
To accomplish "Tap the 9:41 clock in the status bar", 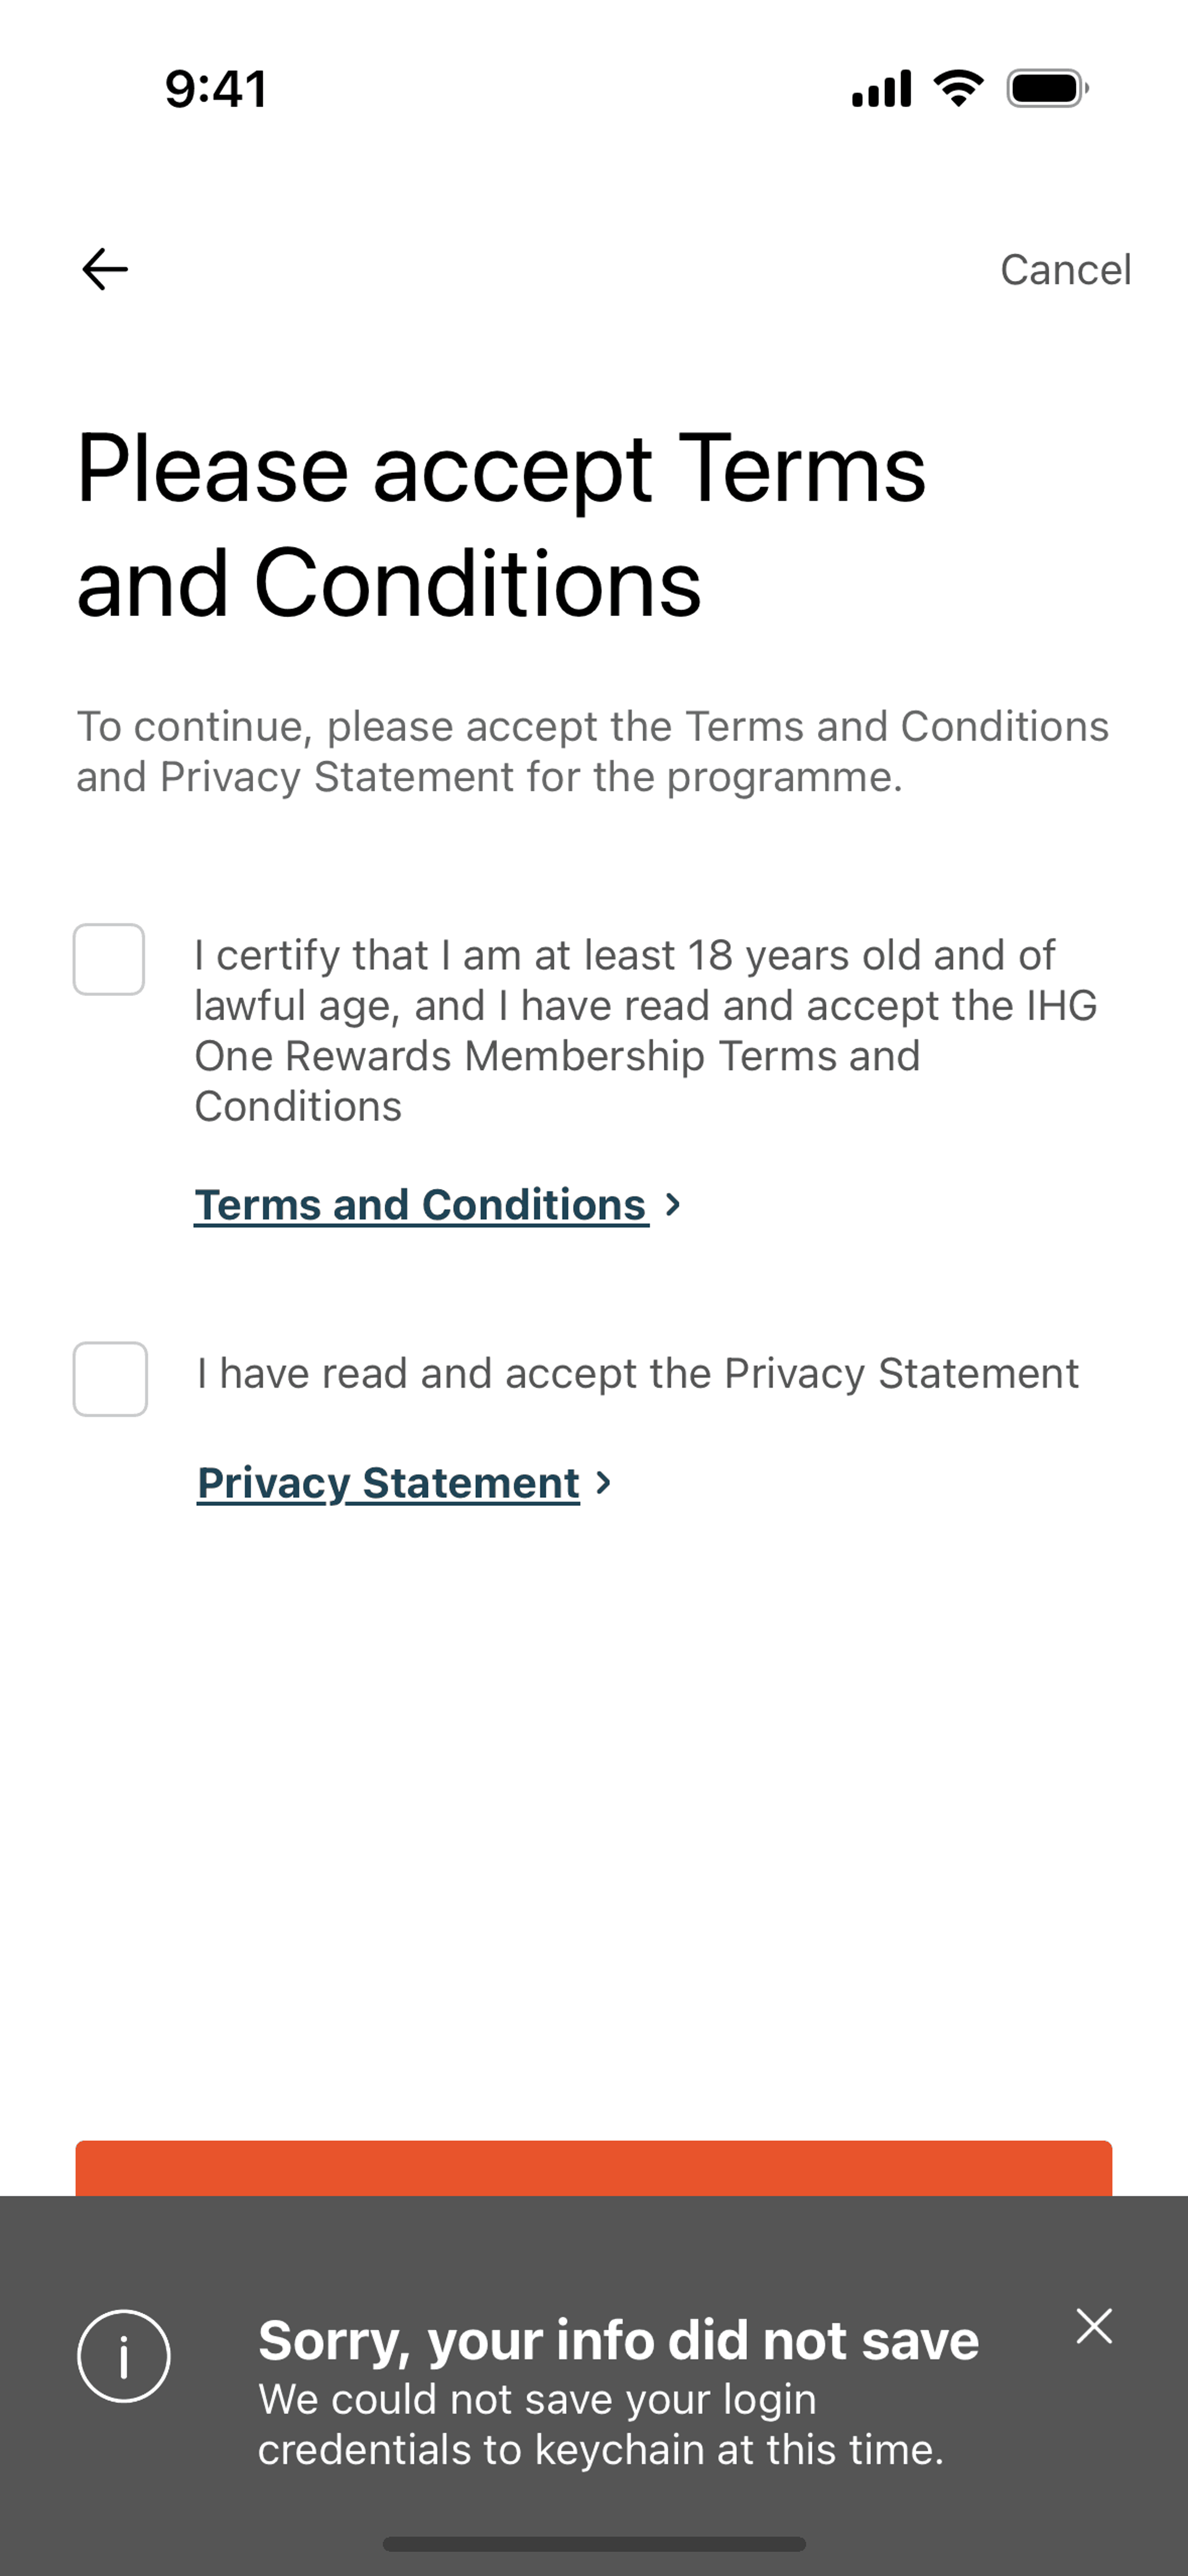I will coord(216,89).
